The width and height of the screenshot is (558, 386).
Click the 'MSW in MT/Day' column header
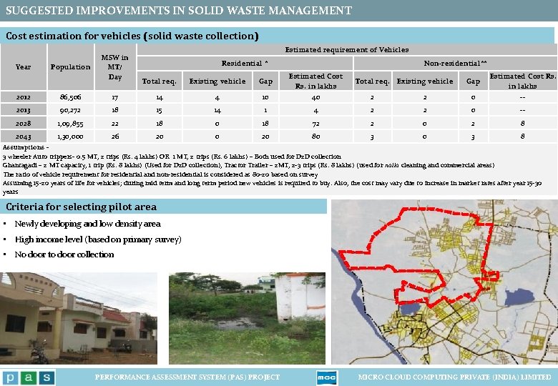click(x=115, y=66)
